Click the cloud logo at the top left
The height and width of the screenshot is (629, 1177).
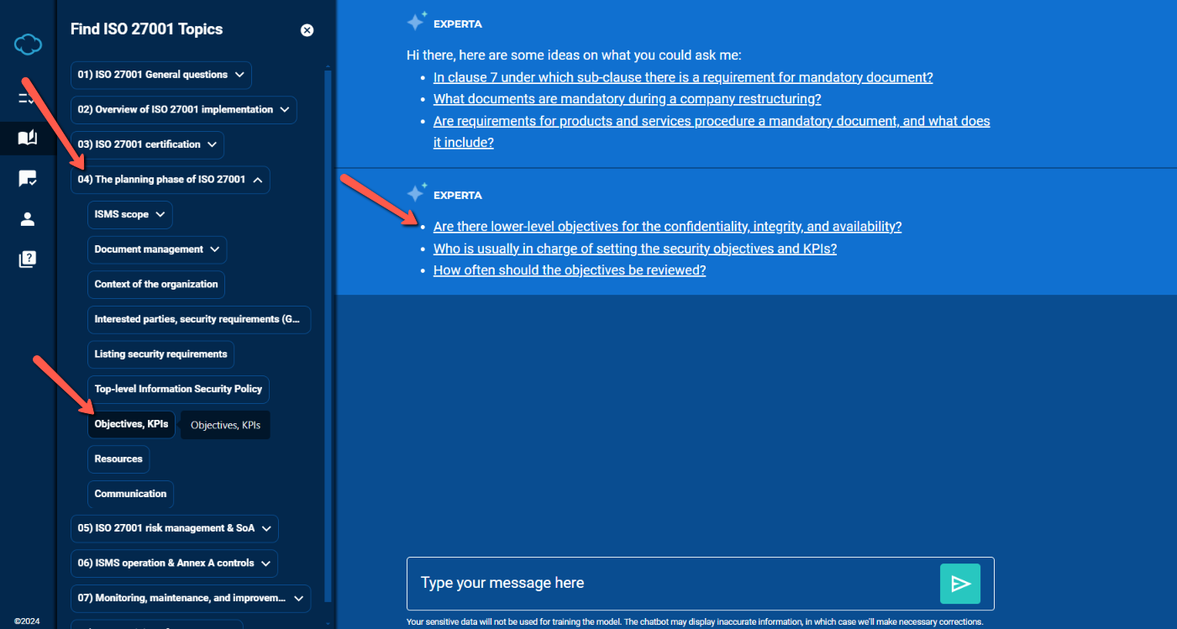pyautogui.click(x=28, y=44)
